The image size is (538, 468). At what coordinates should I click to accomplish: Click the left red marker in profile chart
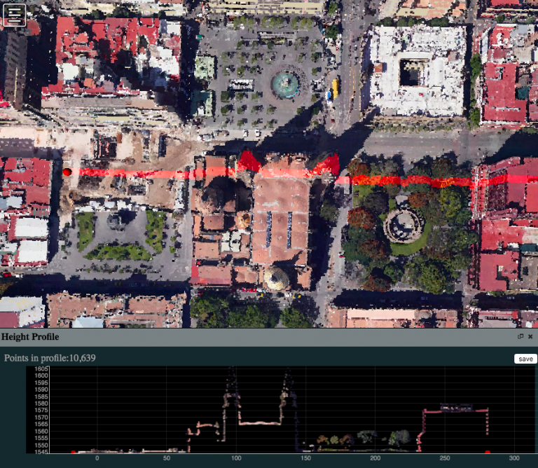click(x=73, y=452)
